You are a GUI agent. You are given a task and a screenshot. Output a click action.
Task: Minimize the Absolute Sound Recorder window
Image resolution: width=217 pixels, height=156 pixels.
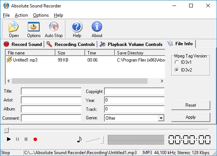pyautogui.click(x=174, y=6)
